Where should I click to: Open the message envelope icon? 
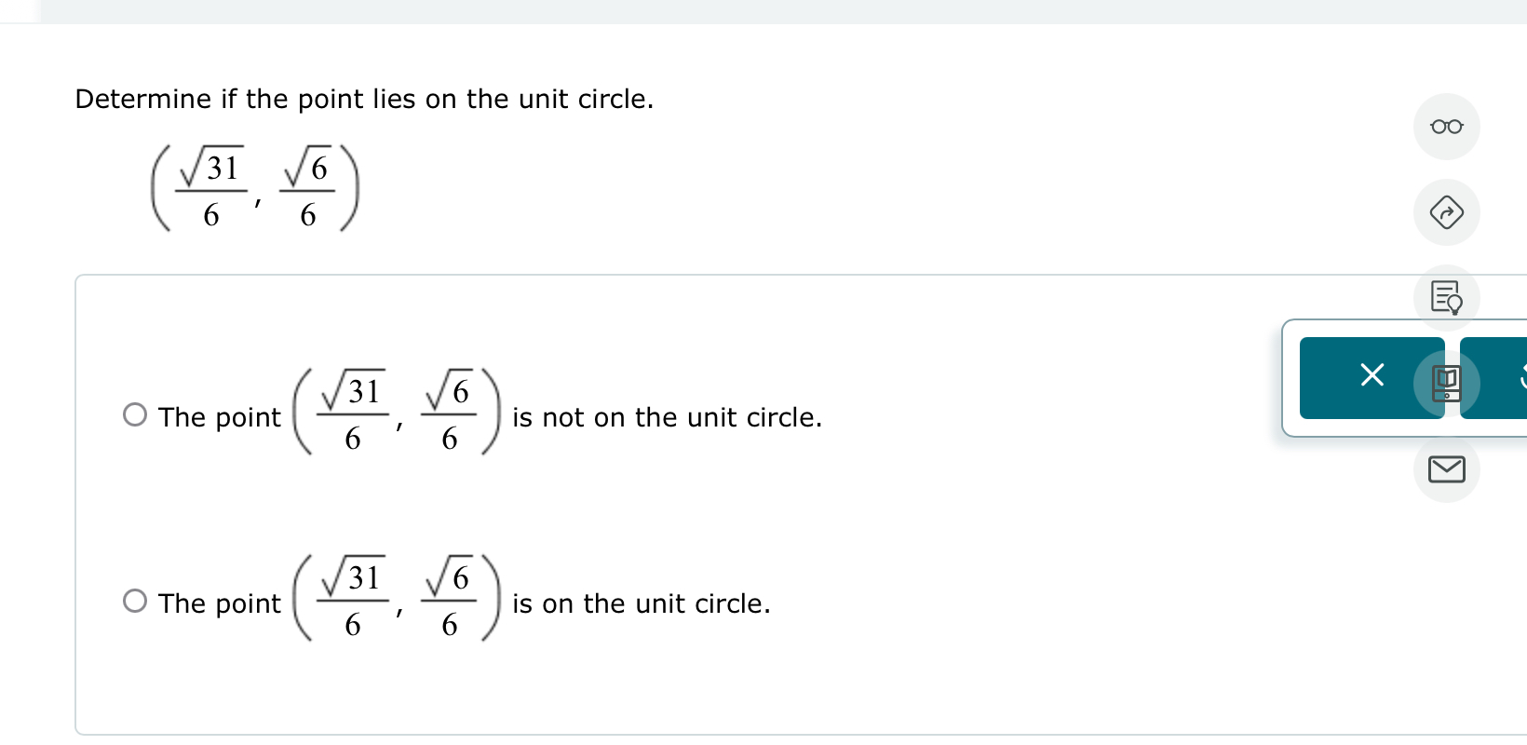1446,469
